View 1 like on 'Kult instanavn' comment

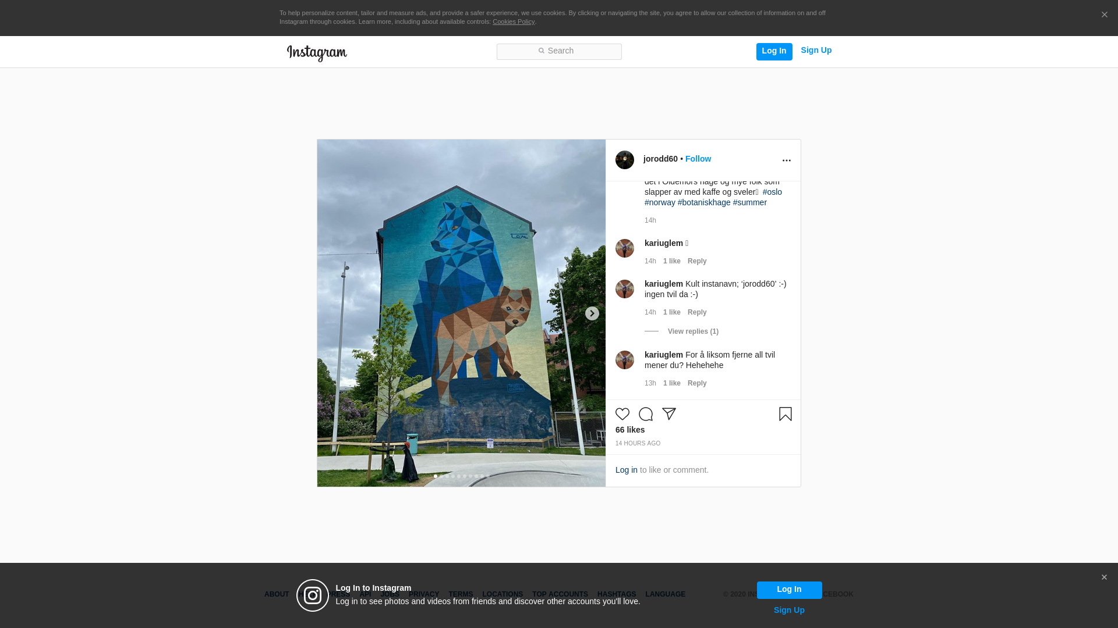(x=672, y=312)
